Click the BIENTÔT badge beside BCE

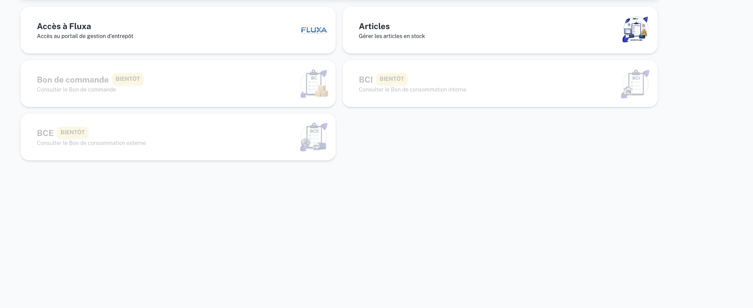(x=73, y=132)
